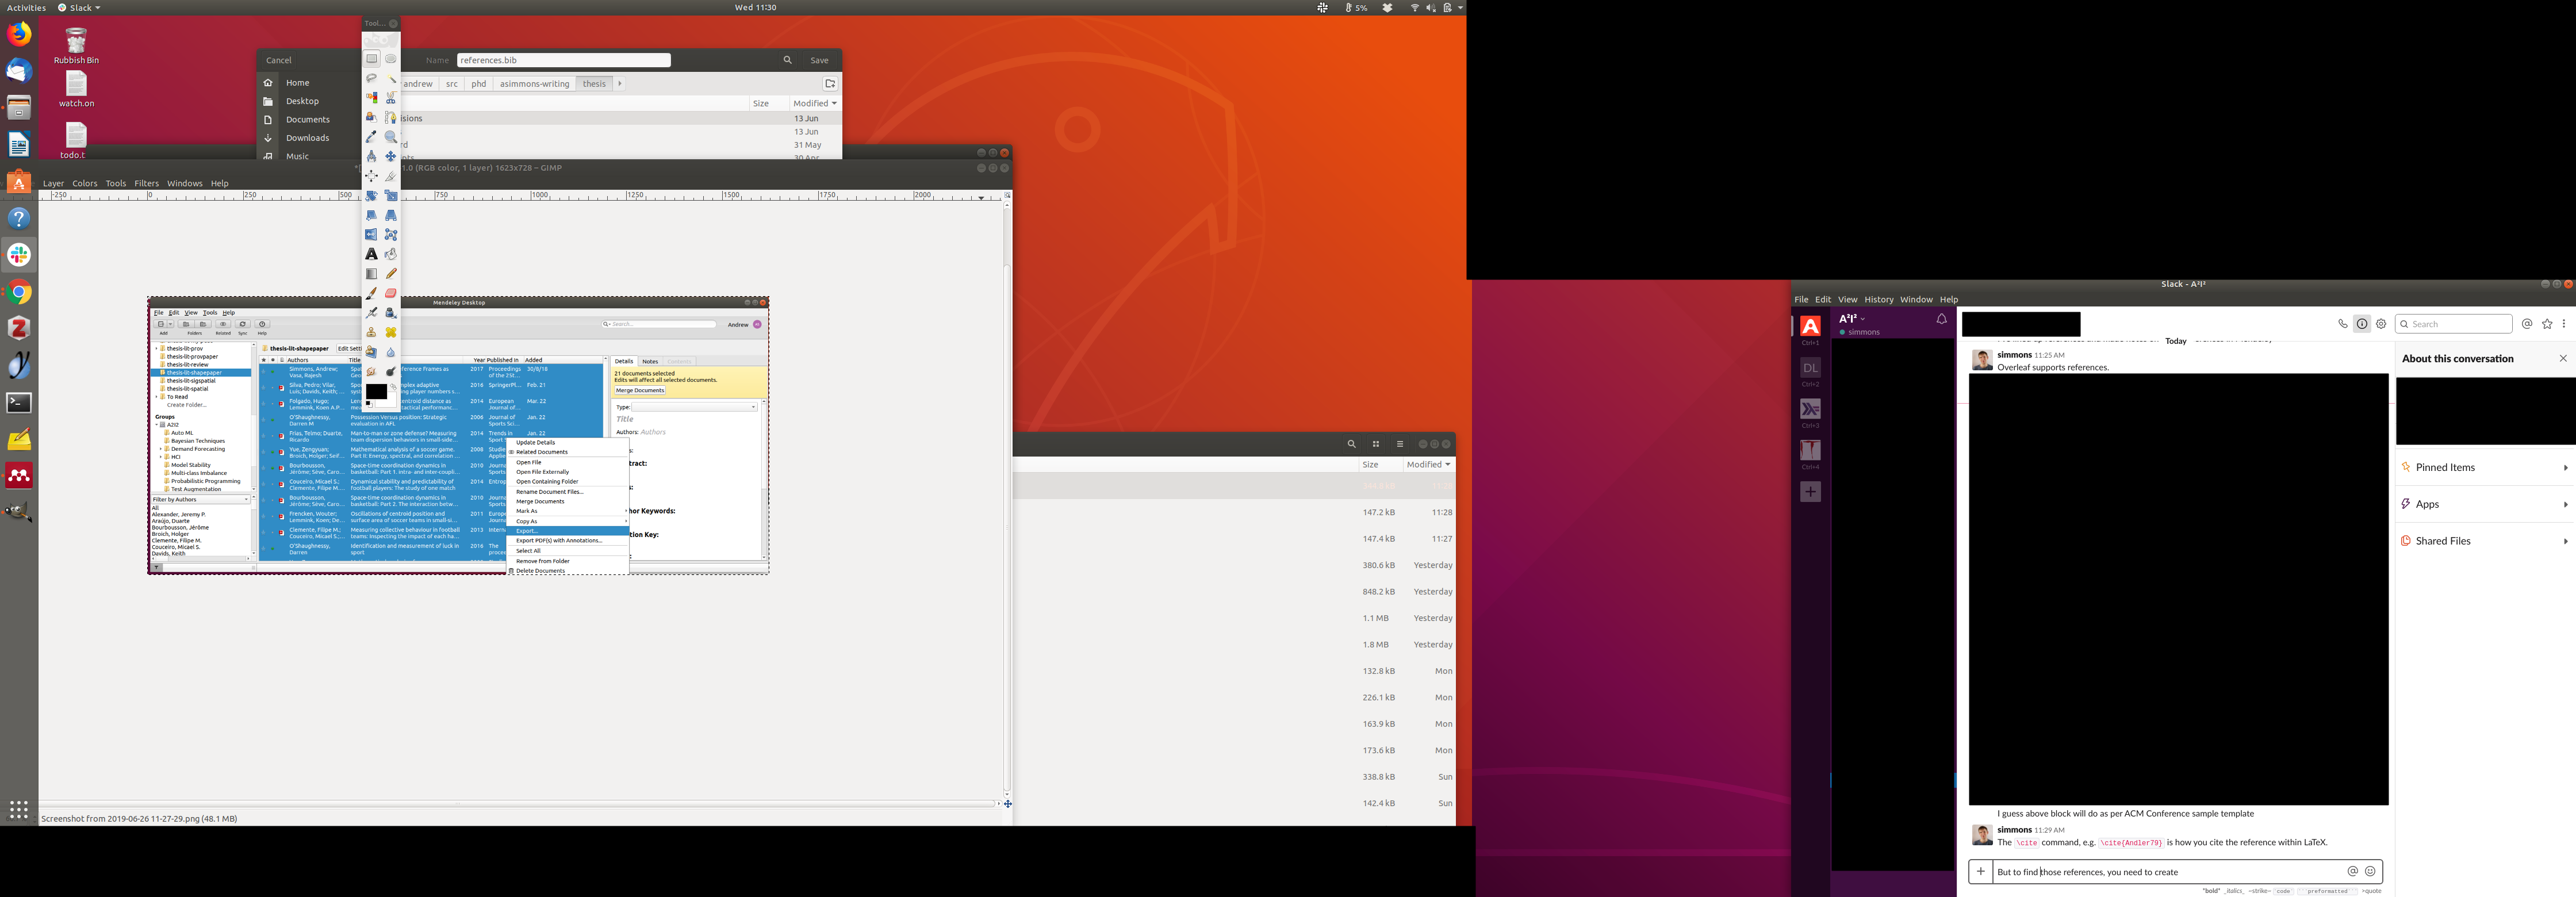The height and width of the screenshot is (897, 2576).
Task: Toggle conversation details info button
Action: [x=2361, y=324]
